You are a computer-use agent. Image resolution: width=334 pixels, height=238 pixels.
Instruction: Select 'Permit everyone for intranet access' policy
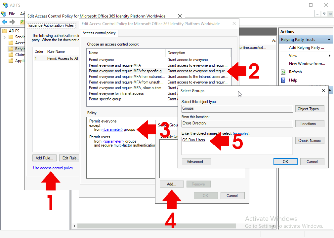tap(133, 93)
